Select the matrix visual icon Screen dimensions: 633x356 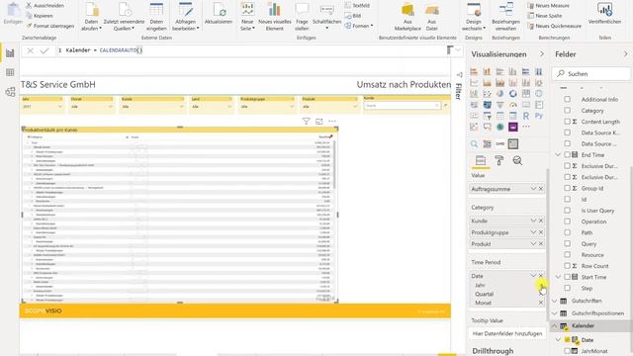point(512,116)
